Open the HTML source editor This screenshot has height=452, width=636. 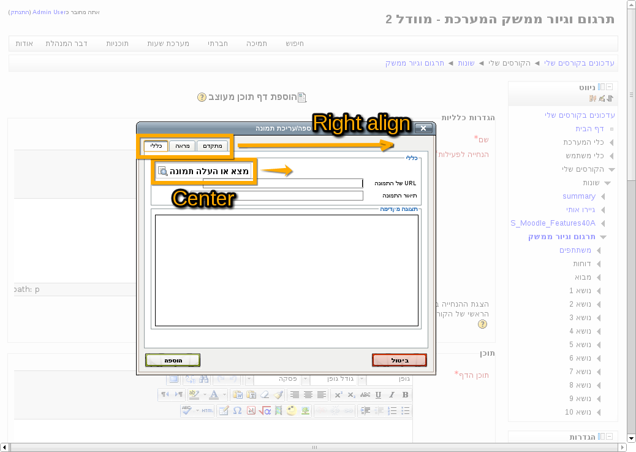(x=207, y=411)
